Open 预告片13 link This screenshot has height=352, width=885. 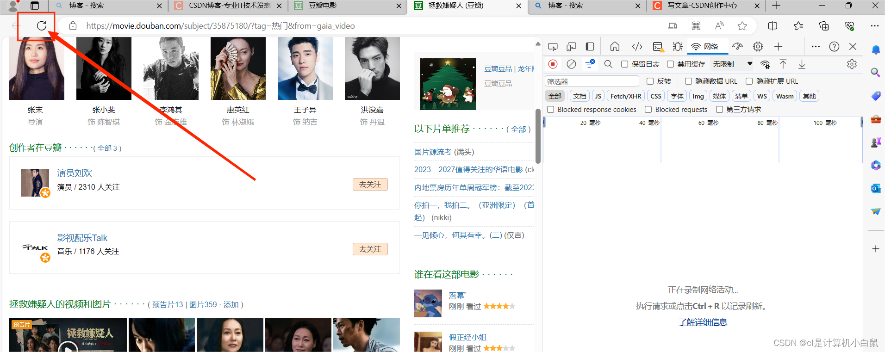(168, 305)
